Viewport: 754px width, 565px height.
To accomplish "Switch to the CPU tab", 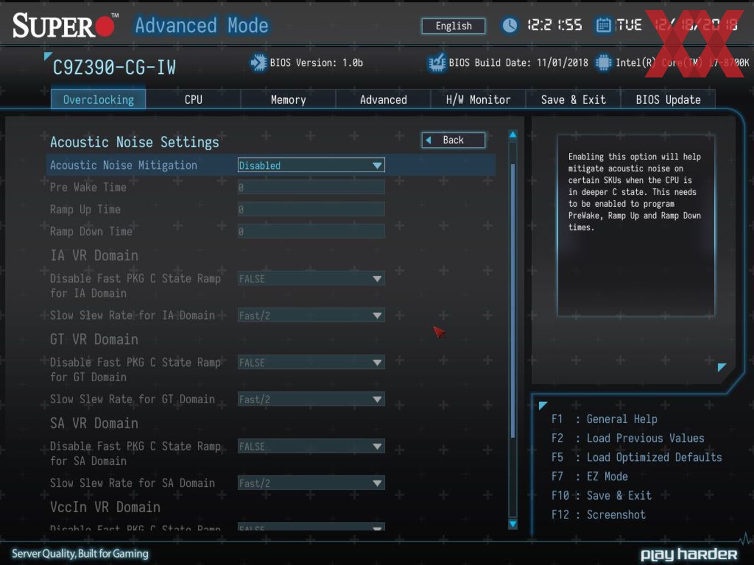I will 193,100.
